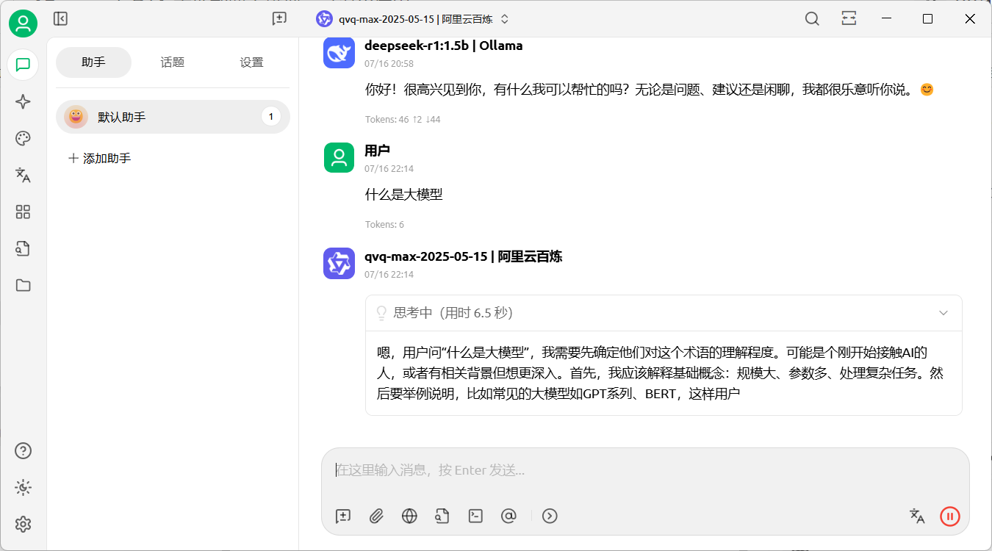Switch to the 设置 tab
This screenshot has width=992, height=551.
pos(251,62)
